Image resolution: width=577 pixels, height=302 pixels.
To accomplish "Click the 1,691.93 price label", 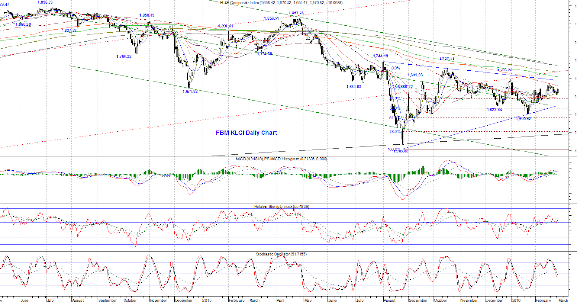I will [415, 75].
